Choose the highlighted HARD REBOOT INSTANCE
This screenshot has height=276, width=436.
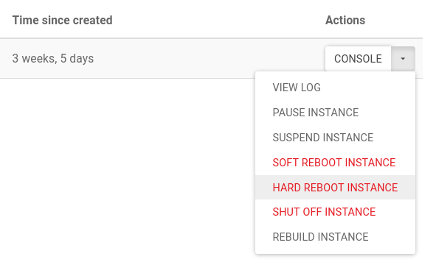pos(335,187)
